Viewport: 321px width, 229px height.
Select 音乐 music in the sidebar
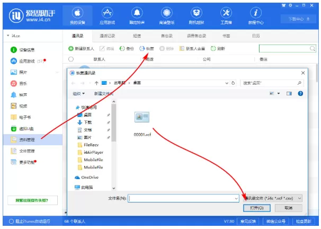pos(19,84)
